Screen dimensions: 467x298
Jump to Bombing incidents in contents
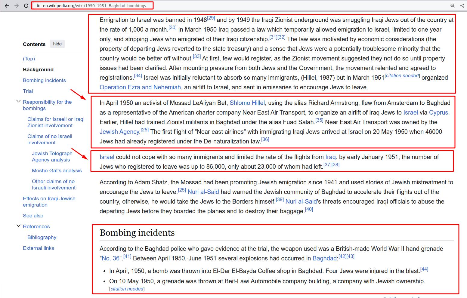click(x=44, y=80)
